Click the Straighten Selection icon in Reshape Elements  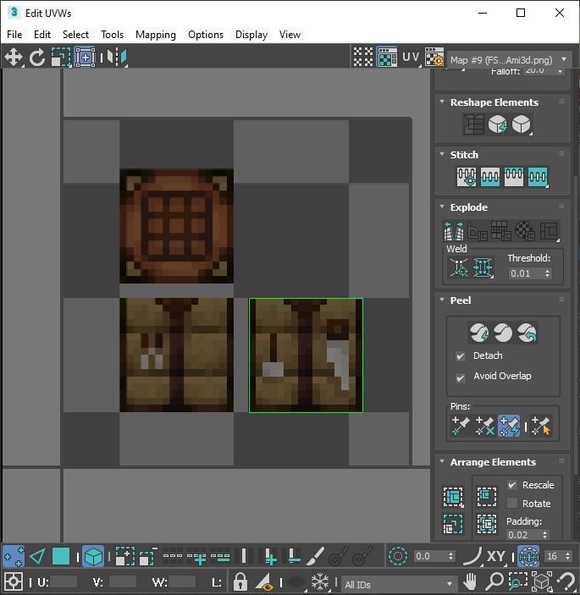(473, 124)
